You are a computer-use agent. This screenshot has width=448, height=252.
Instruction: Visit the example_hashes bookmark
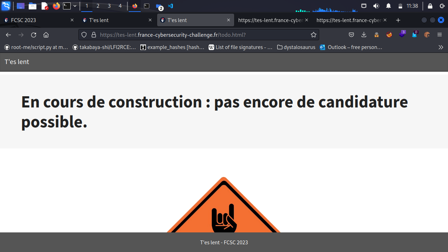(x=172, y=47)
